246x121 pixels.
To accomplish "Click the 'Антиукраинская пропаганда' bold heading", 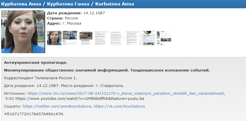I will pyautogui.click(x=36, y=62).
